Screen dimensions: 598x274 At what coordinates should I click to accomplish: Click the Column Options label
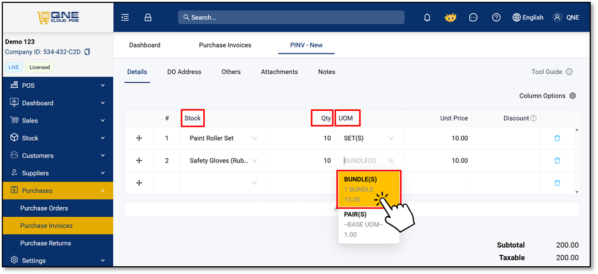[542, 96]
